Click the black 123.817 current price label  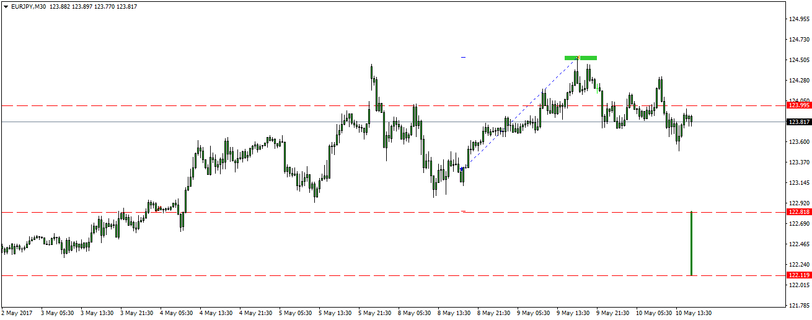798,122
